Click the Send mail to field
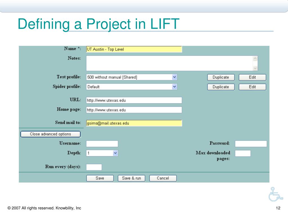The height and width of the screenshot is (216, 288). 134,123
